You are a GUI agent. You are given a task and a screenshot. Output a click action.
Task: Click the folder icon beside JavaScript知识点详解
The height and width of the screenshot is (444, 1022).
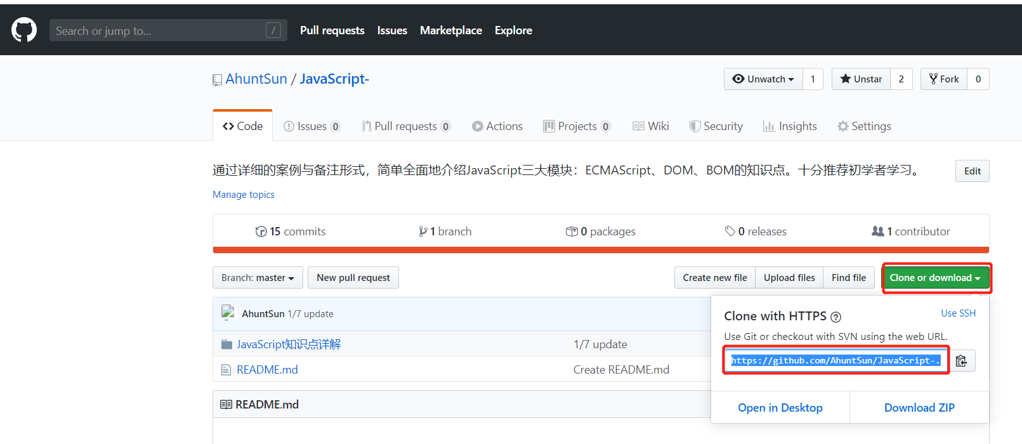(226, 344)
